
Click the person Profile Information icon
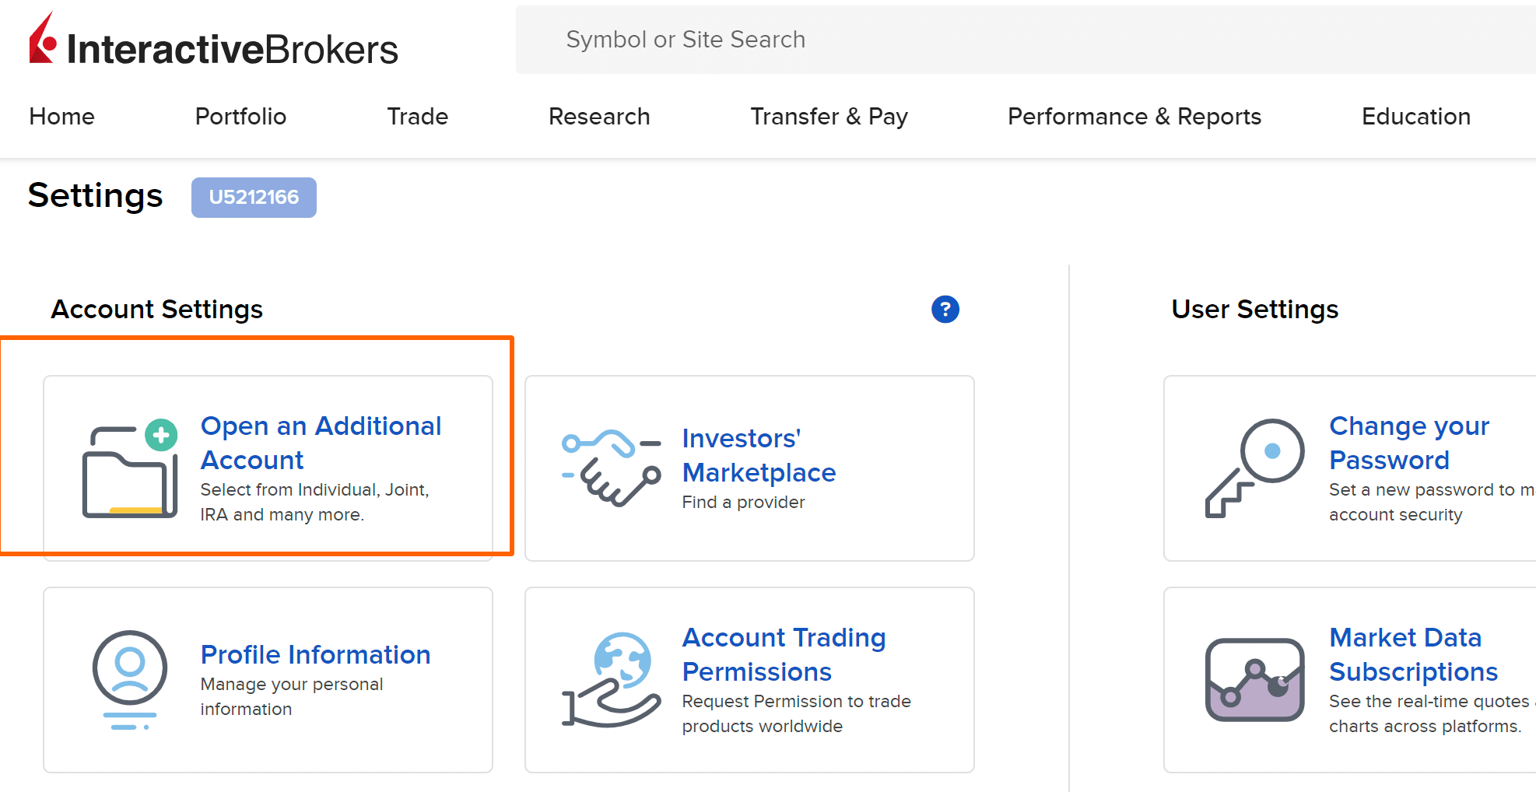click(x=130, y=680)
